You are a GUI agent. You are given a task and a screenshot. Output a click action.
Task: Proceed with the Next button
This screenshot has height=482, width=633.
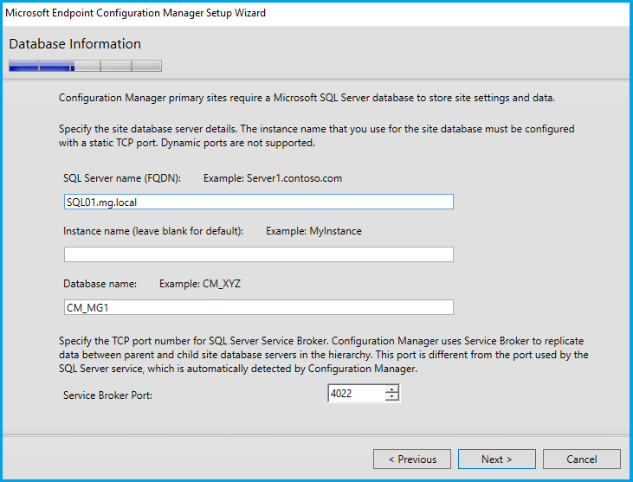tap(496, 459)
